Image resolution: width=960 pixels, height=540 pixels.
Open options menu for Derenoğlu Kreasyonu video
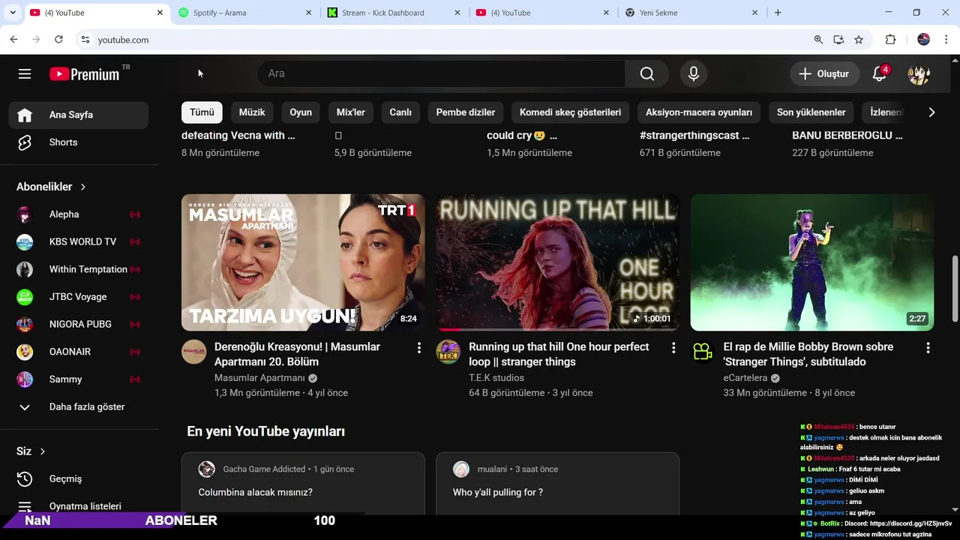(419, 348)
